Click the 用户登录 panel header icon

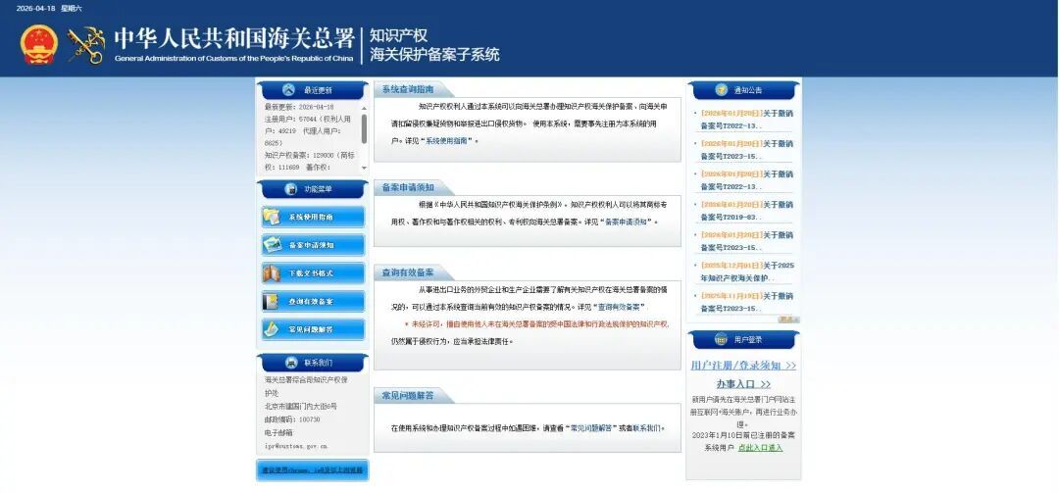pos(721,339)
